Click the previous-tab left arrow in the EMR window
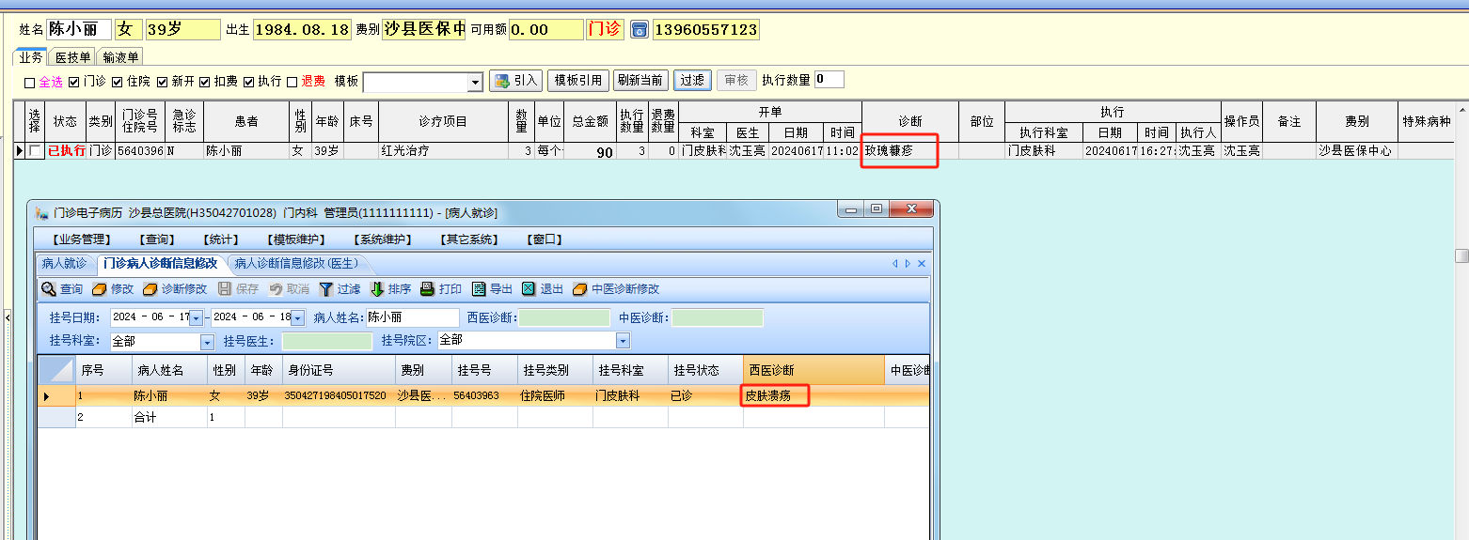The width and height of the screenshot is (1469, 540). coord(894,264)
